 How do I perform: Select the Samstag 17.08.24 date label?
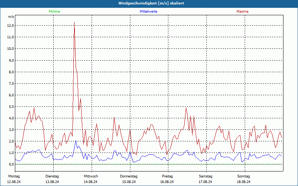click(x=206, y=179)
